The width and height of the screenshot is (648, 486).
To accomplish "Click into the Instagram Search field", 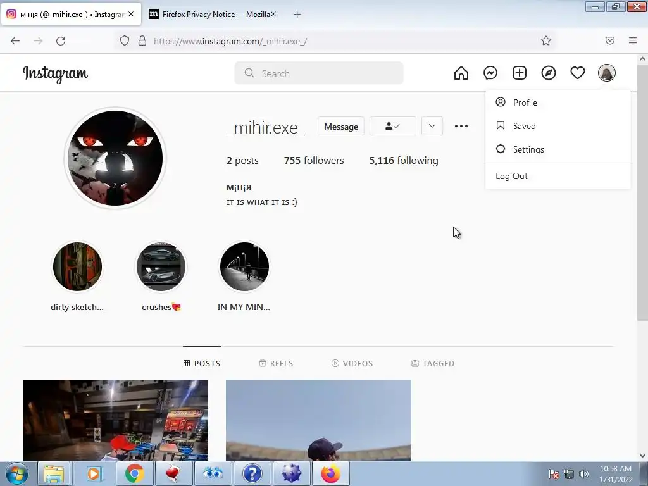I will click(319, 73).
